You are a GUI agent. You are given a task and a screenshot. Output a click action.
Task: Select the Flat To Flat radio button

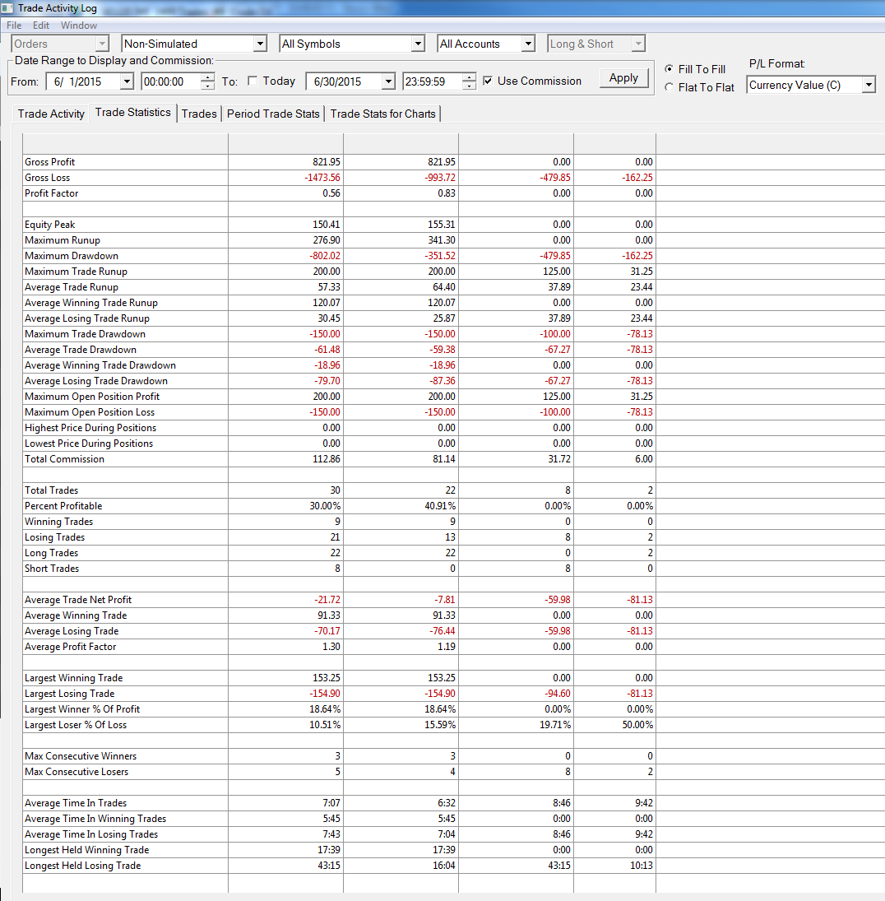pos(669,87)
